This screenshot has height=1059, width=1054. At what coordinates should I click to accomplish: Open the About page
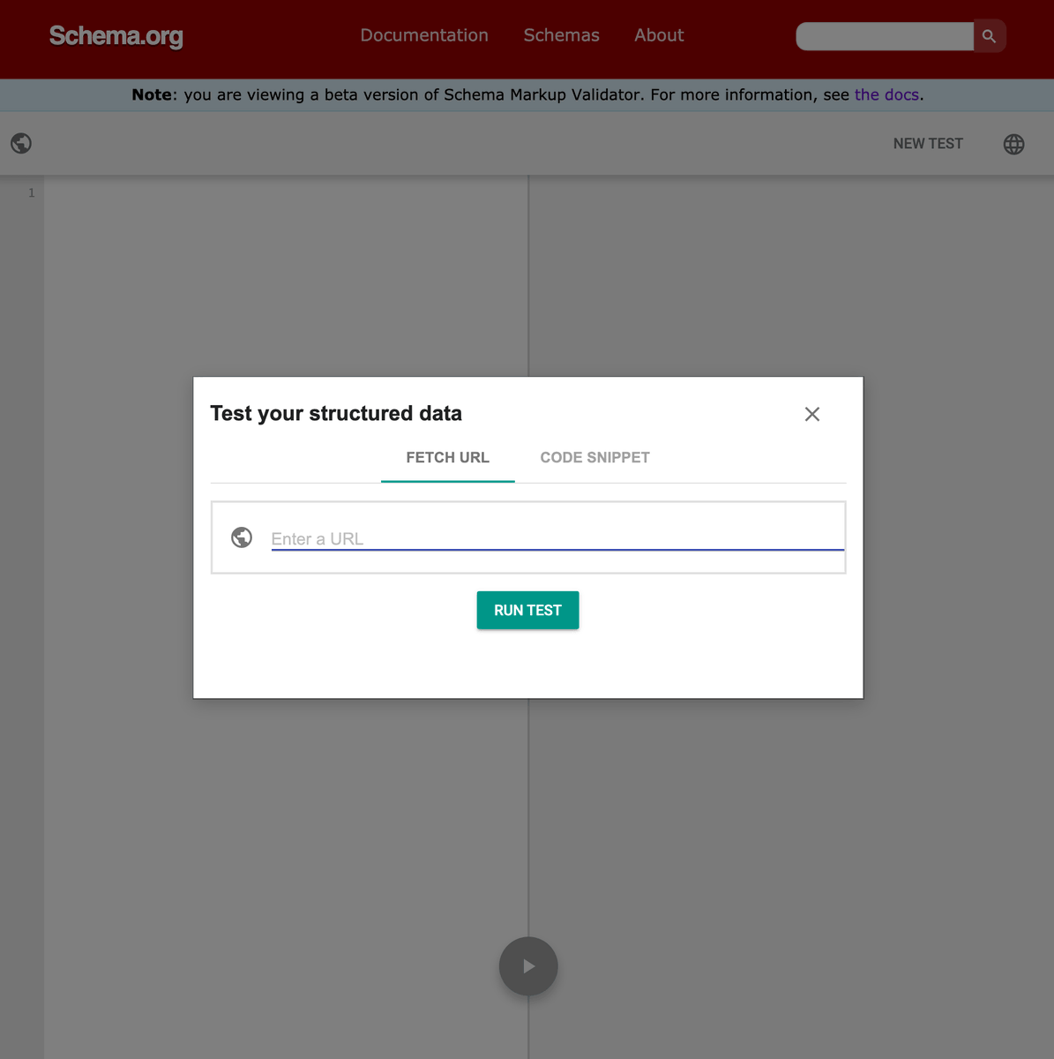(659, 35)
